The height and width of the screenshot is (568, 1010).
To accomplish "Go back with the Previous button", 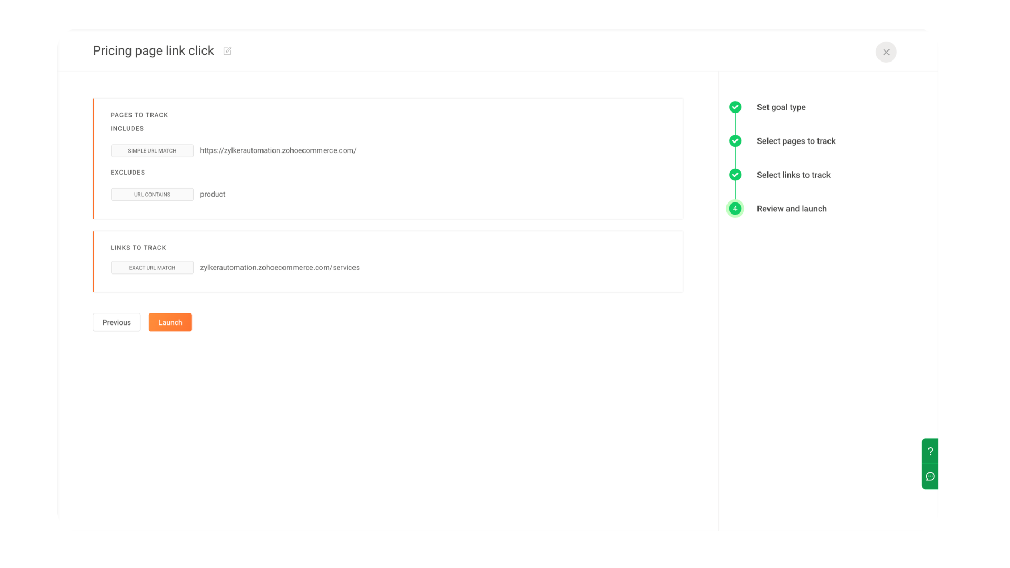I will (116, 322).
